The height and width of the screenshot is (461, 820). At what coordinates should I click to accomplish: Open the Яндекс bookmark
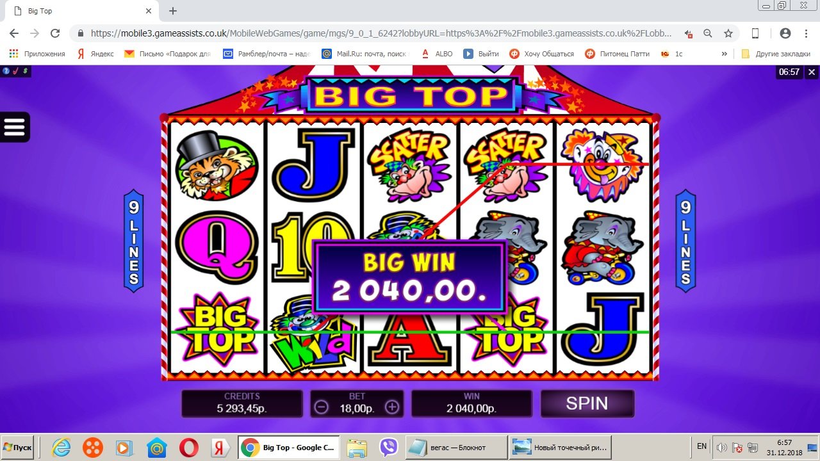(95, 54)
